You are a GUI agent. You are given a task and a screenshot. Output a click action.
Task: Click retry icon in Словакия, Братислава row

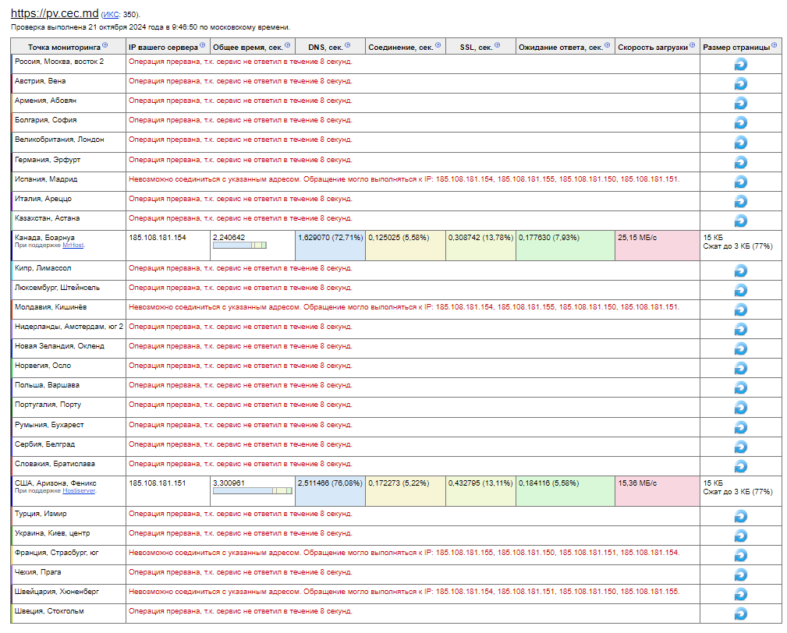(741, 467)
